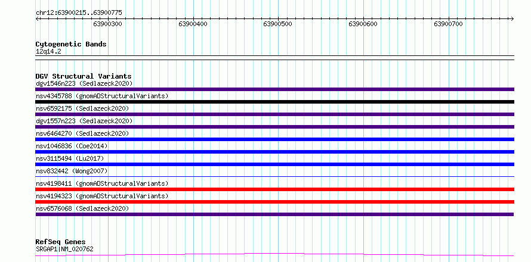Screen dimensions: 531x262
Task: Select the purple bar for nsv6576068
Action: point(274,214)
